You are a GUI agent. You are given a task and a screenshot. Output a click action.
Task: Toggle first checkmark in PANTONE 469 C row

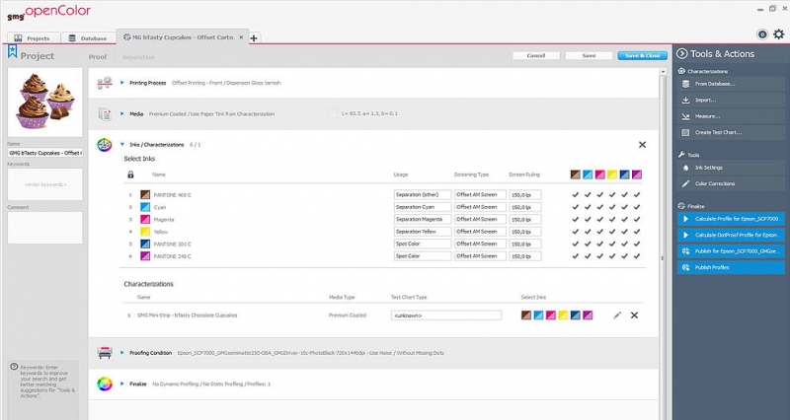coord(576,194)
